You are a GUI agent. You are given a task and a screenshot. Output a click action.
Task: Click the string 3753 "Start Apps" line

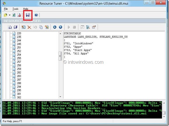pos(78,50)
